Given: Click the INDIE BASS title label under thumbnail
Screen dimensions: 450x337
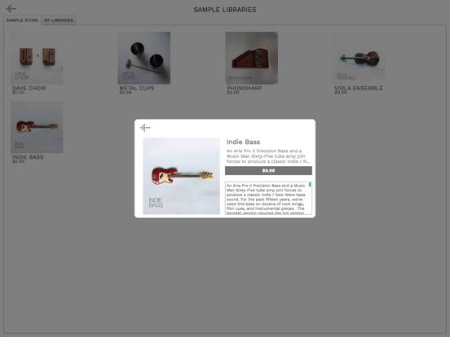Looking at the screenshot, I should click(28, 157).
